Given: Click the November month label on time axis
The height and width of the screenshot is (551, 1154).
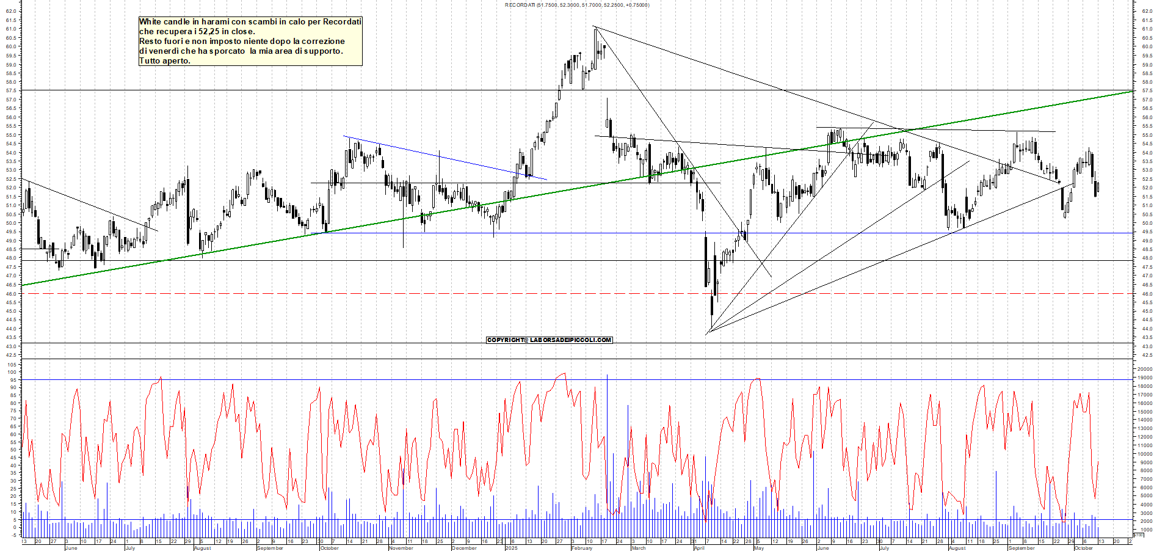Looking at the screenshot, I should [401, 548].
